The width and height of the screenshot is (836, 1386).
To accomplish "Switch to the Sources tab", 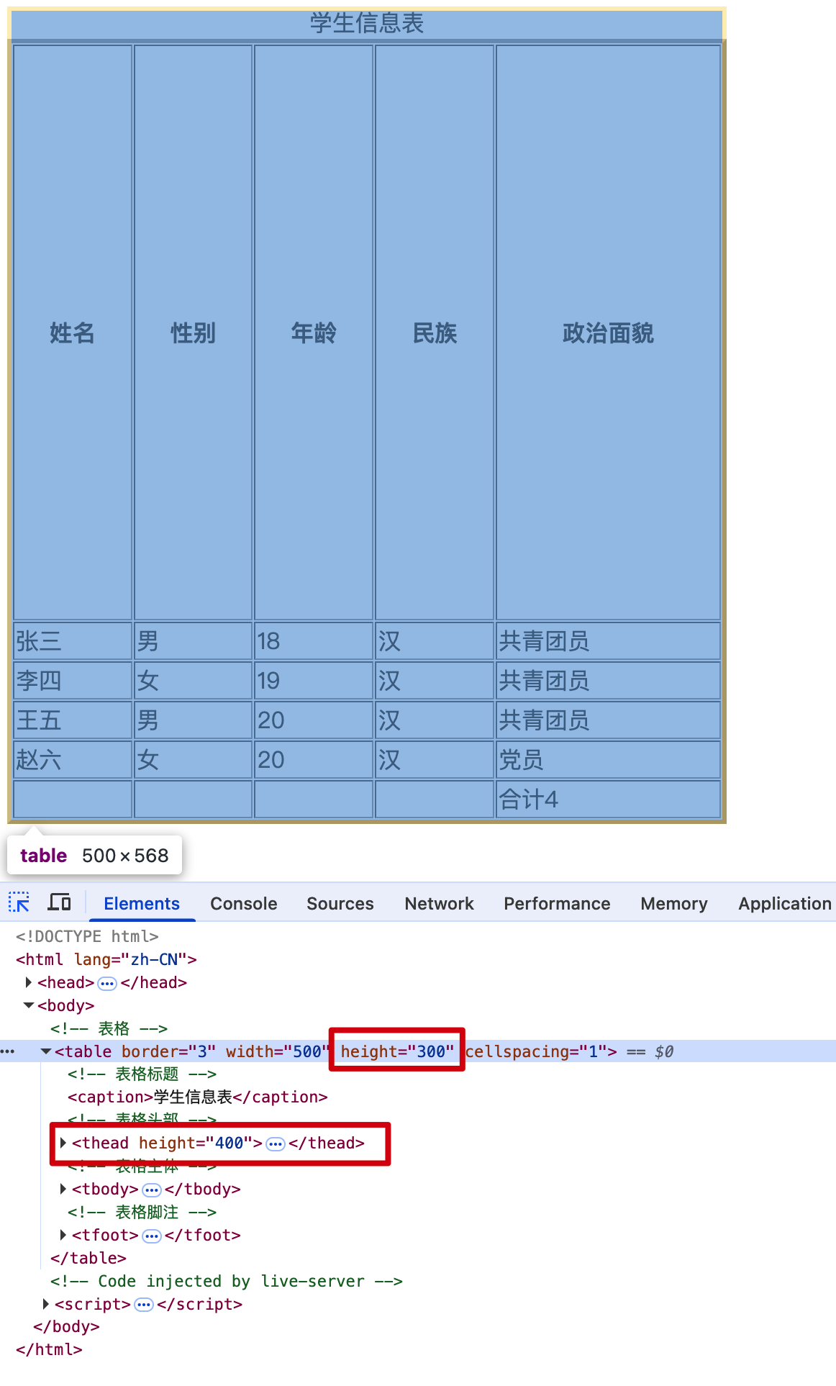I will [x=340, y=904].
